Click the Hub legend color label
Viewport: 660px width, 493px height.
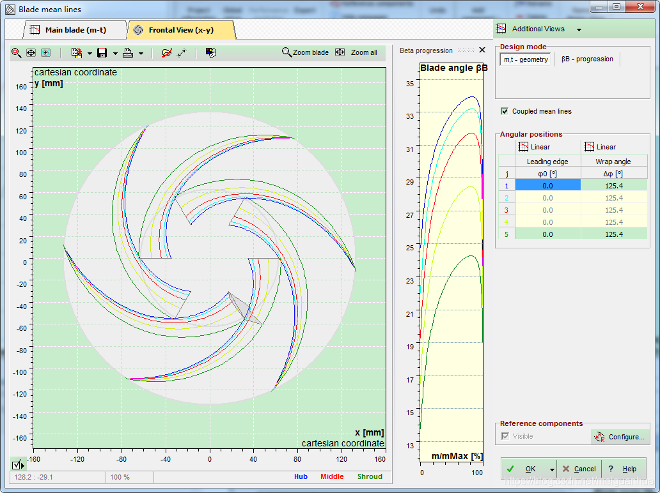301,476
